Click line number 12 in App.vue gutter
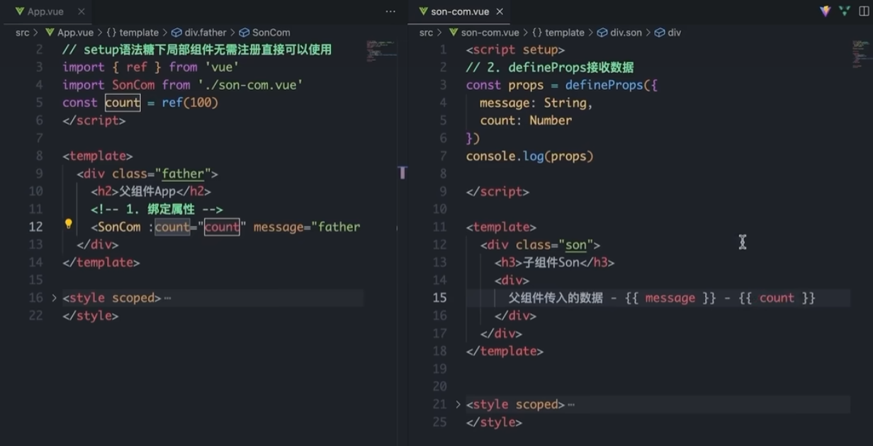This screenshot has height=446, width=873. tap(35, 227)
